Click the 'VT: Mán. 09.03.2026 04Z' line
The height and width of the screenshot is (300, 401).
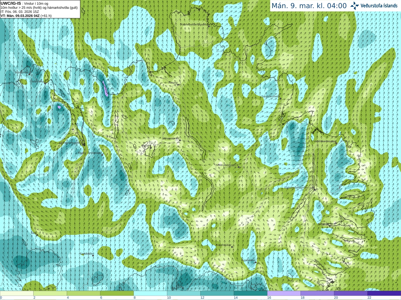26,16
